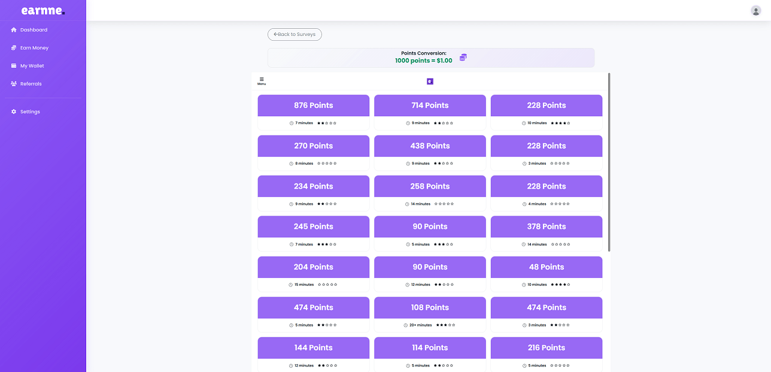This screenshot has width=771, height=372.
Task: Click the survey list scrollbar
Action: 609,162
